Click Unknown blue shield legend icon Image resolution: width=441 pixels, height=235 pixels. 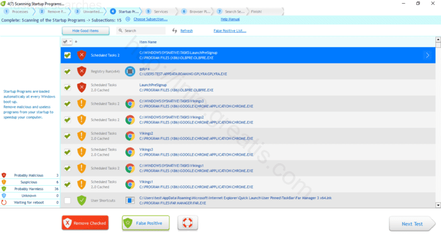pos(4,196)
